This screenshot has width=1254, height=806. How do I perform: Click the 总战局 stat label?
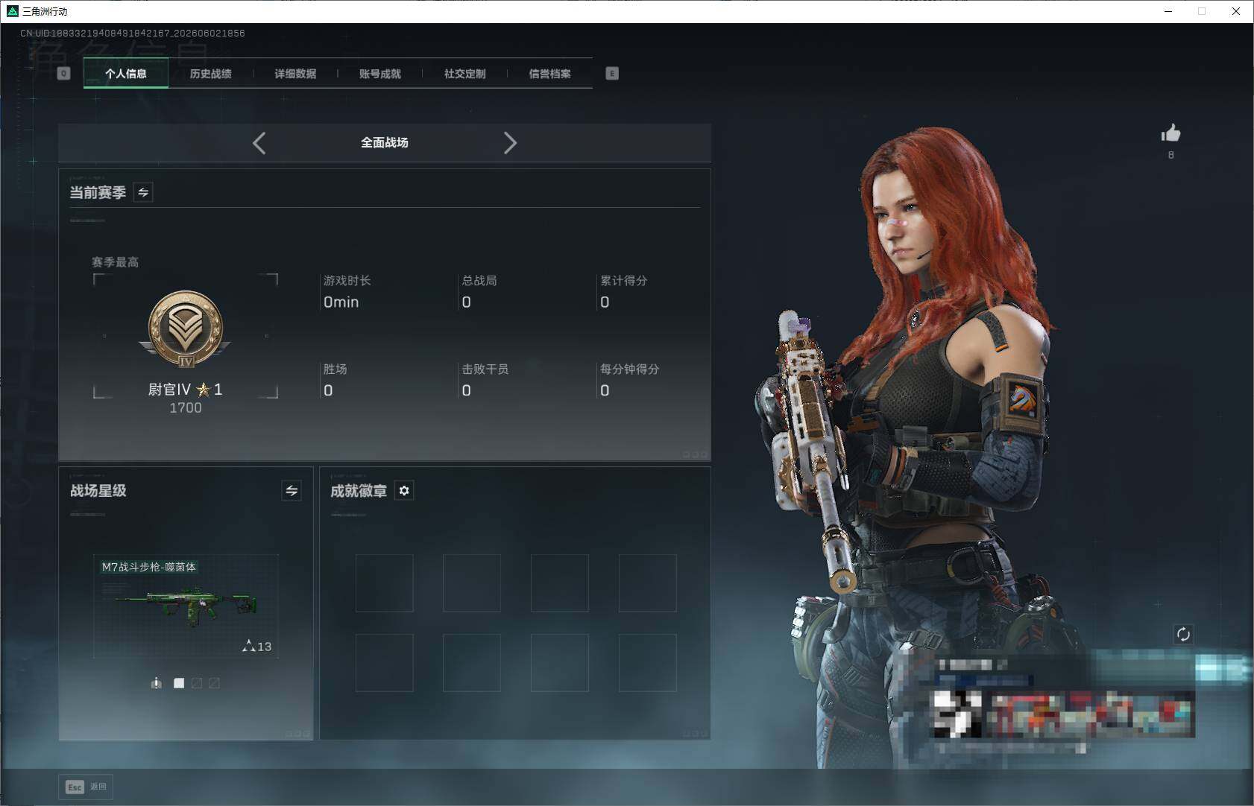click(x=479, y=281)
